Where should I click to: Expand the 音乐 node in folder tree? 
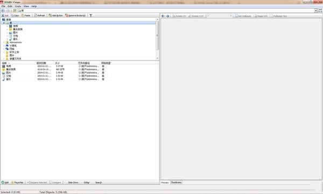tap(8, 39)
